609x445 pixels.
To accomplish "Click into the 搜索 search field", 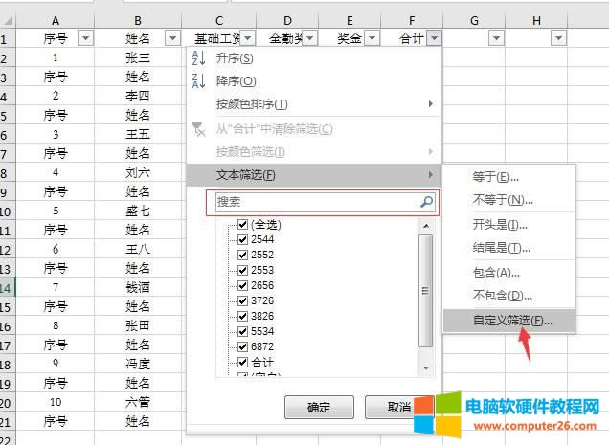I will pos(311,202).
